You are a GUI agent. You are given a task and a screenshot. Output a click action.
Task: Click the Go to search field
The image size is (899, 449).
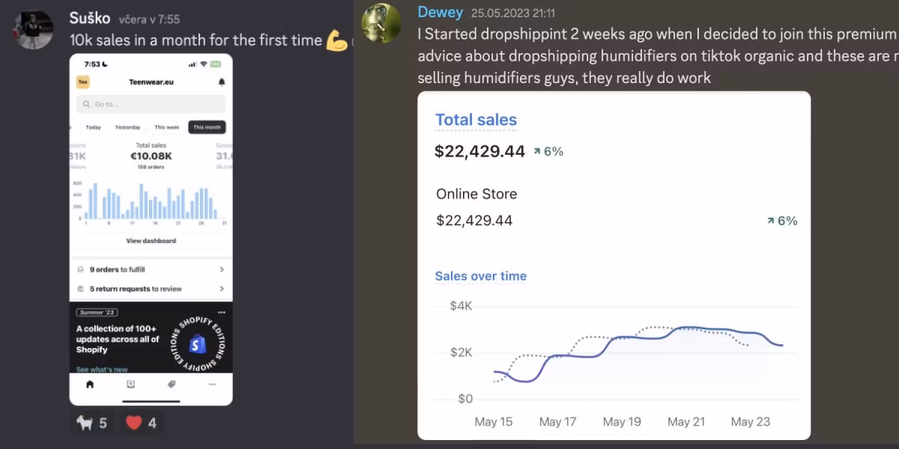click(151, 104)
